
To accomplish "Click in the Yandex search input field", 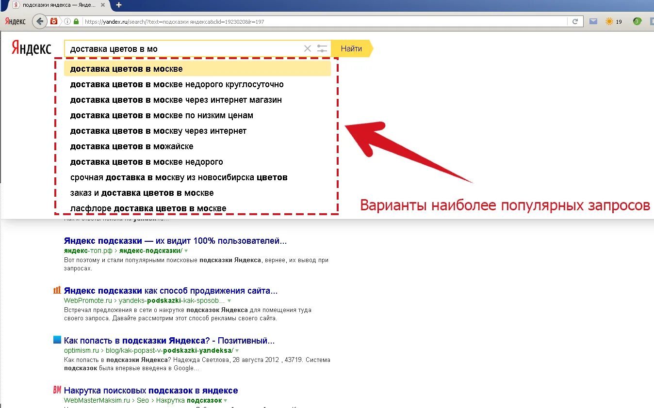I will click(x=184, y=48).
